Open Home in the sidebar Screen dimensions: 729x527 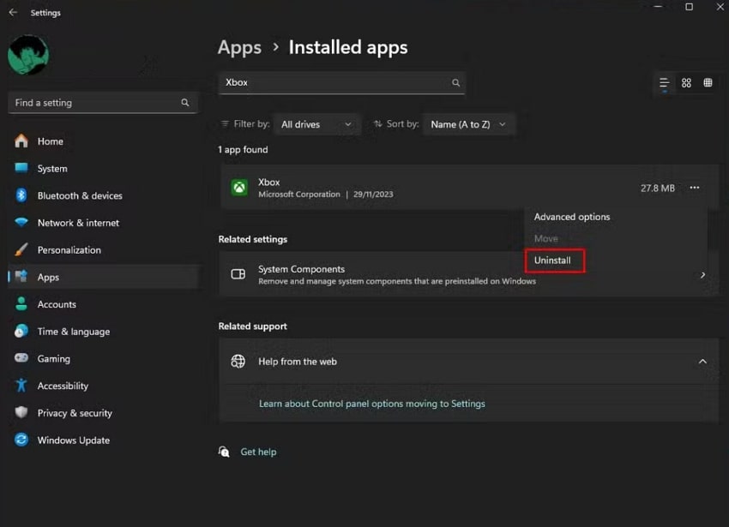click(104, 141)
